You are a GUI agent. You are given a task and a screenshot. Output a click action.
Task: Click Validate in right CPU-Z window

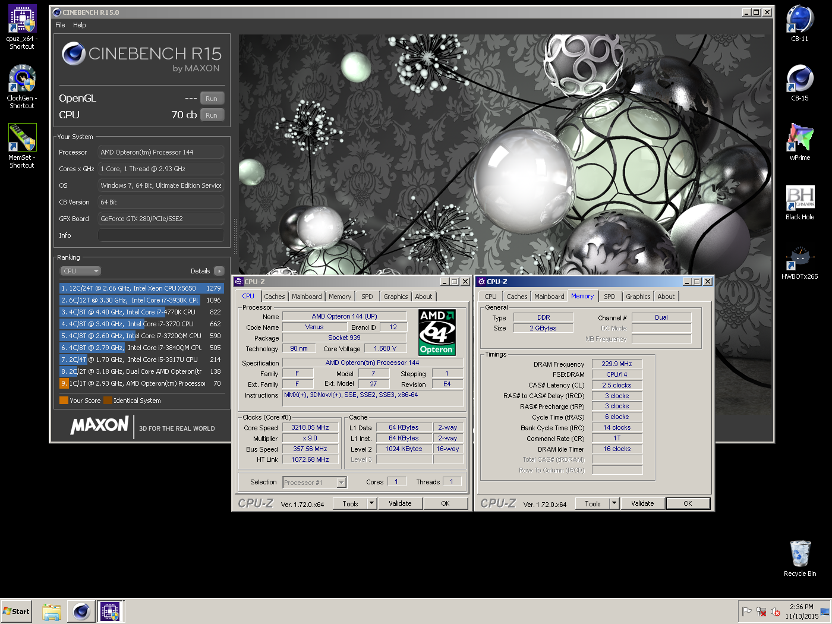pos(642,503)
